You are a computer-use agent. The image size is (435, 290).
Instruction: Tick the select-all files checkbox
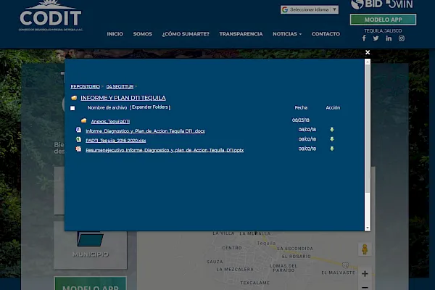[72, 108]
